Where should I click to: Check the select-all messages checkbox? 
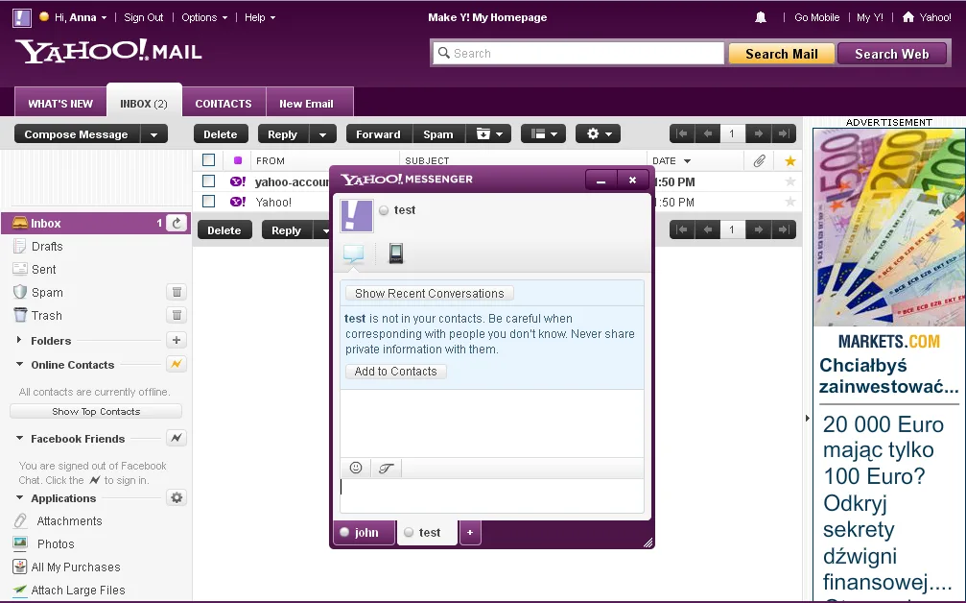(209, 160)
